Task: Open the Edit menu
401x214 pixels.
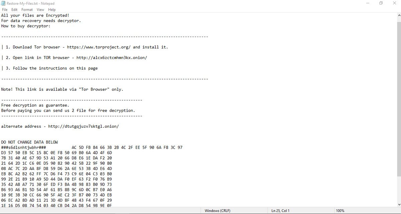Action: [x=14, y=10]
